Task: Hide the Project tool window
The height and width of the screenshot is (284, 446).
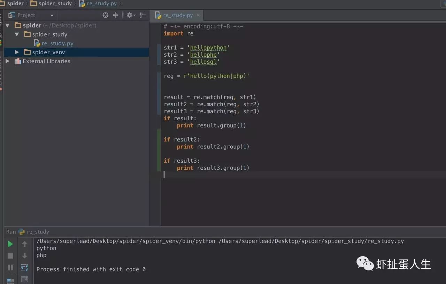Action: [x=143, y=15]
